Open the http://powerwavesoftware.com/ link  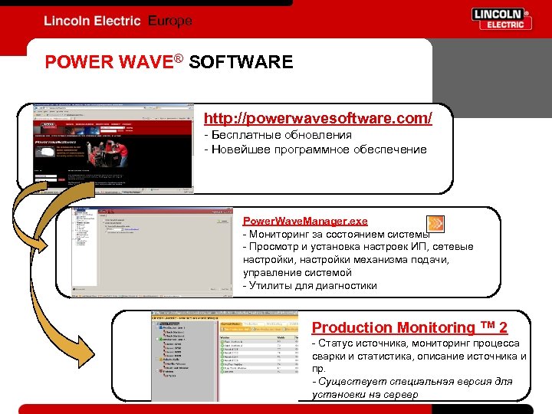(318, 118)
